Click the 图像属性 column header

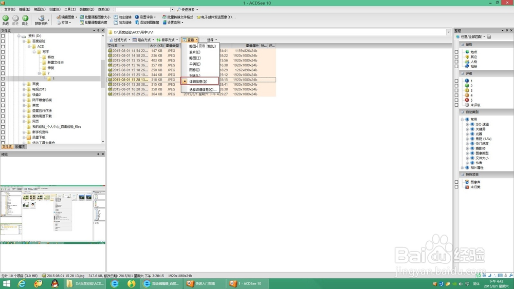(246, 46)
